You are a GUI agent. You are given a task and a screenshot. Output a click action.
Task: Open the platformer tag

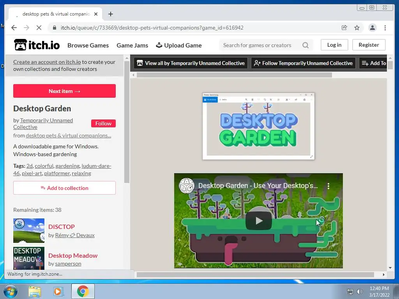[57, 173]
